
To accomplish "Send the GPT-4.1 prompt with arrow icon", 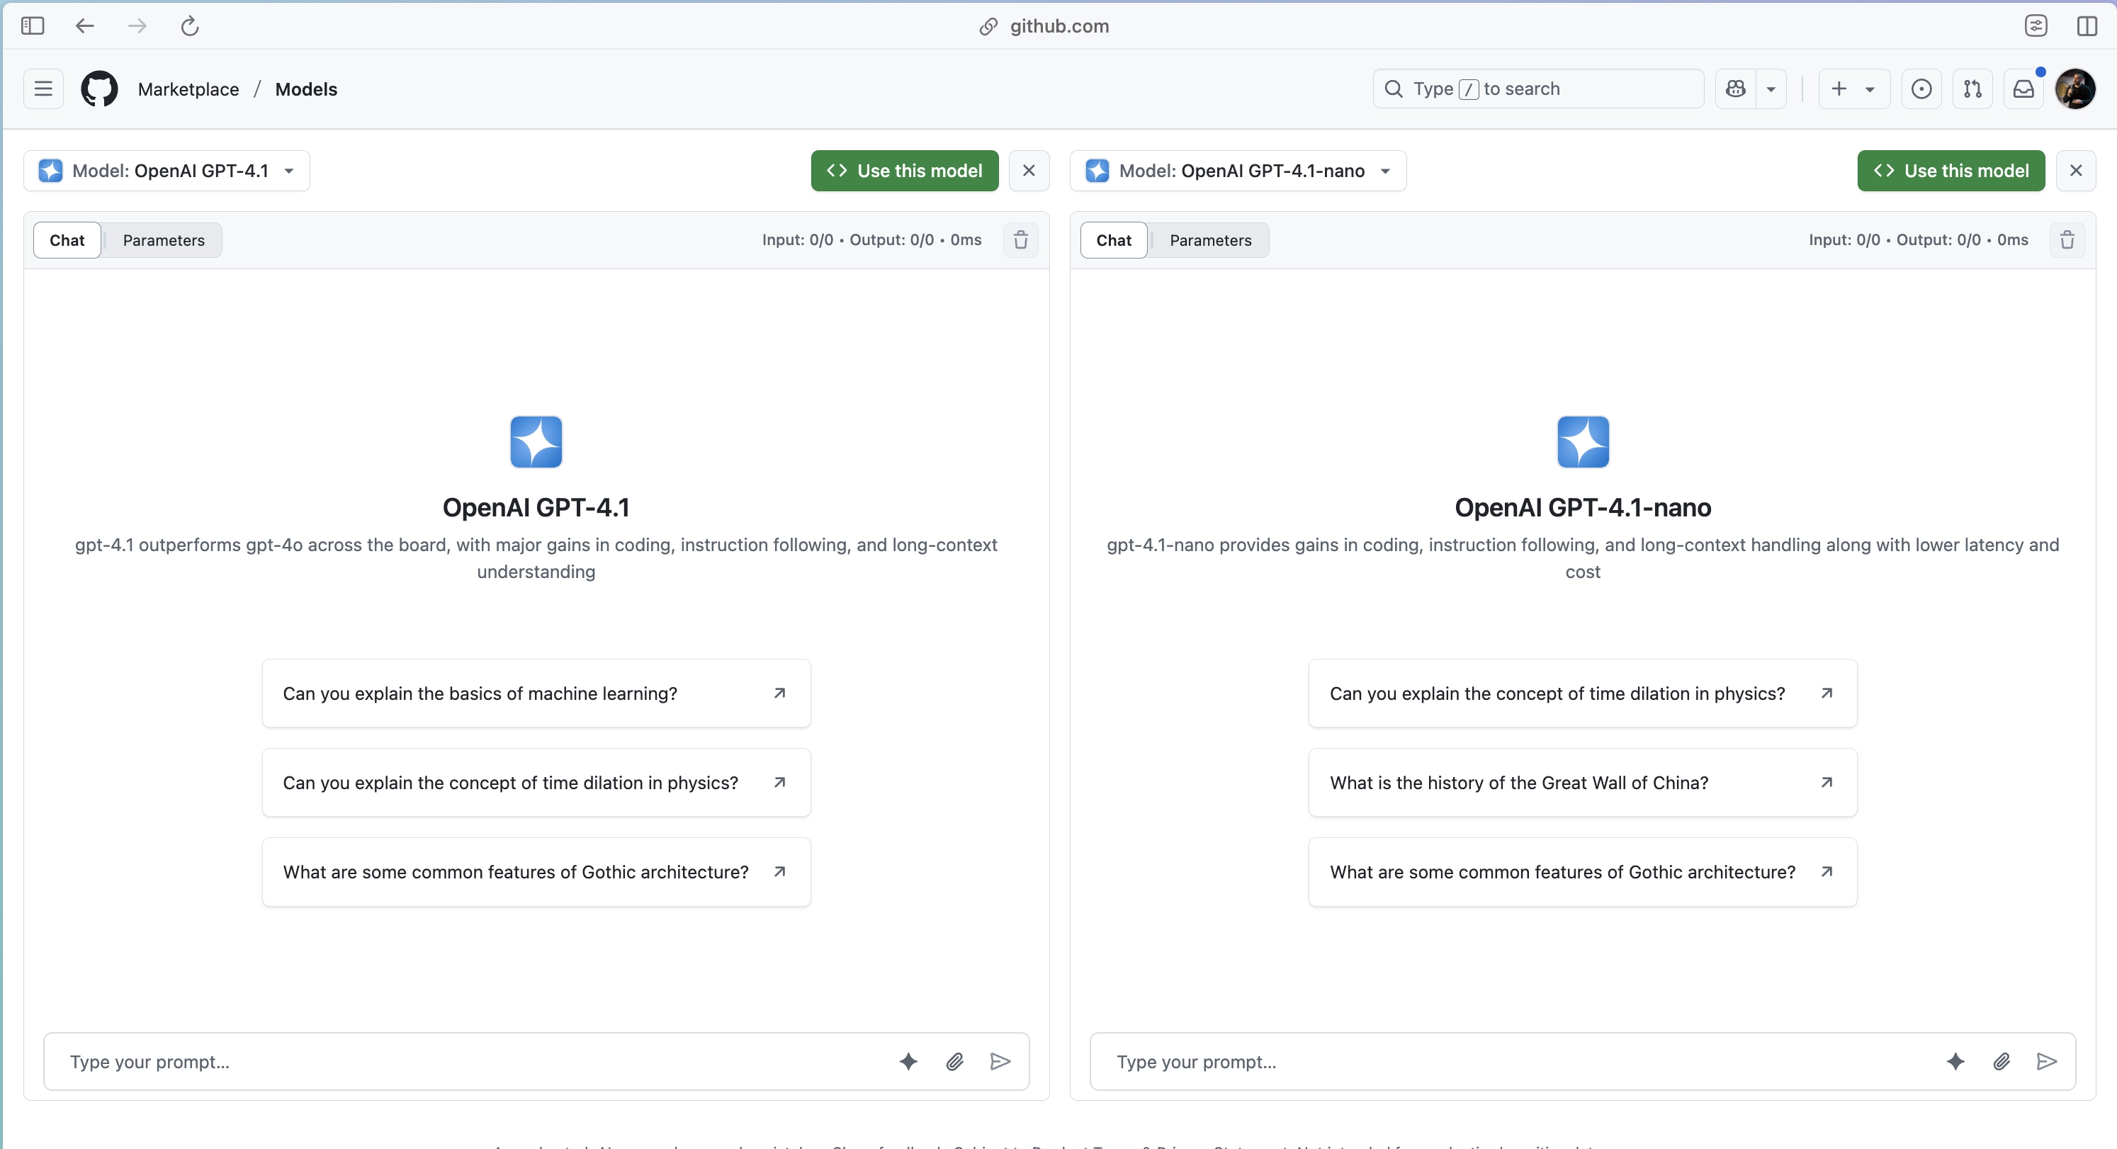I will (x=1000, y=1062).
